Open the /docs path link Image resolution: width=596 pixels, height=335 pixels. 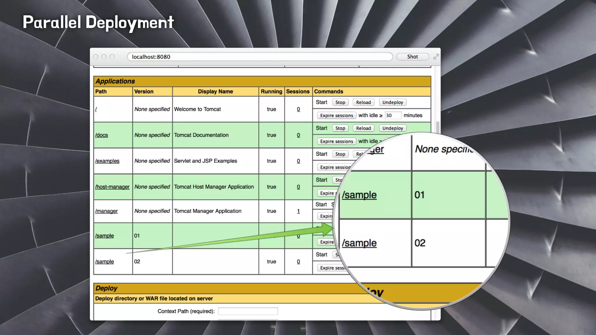point(102,135)
